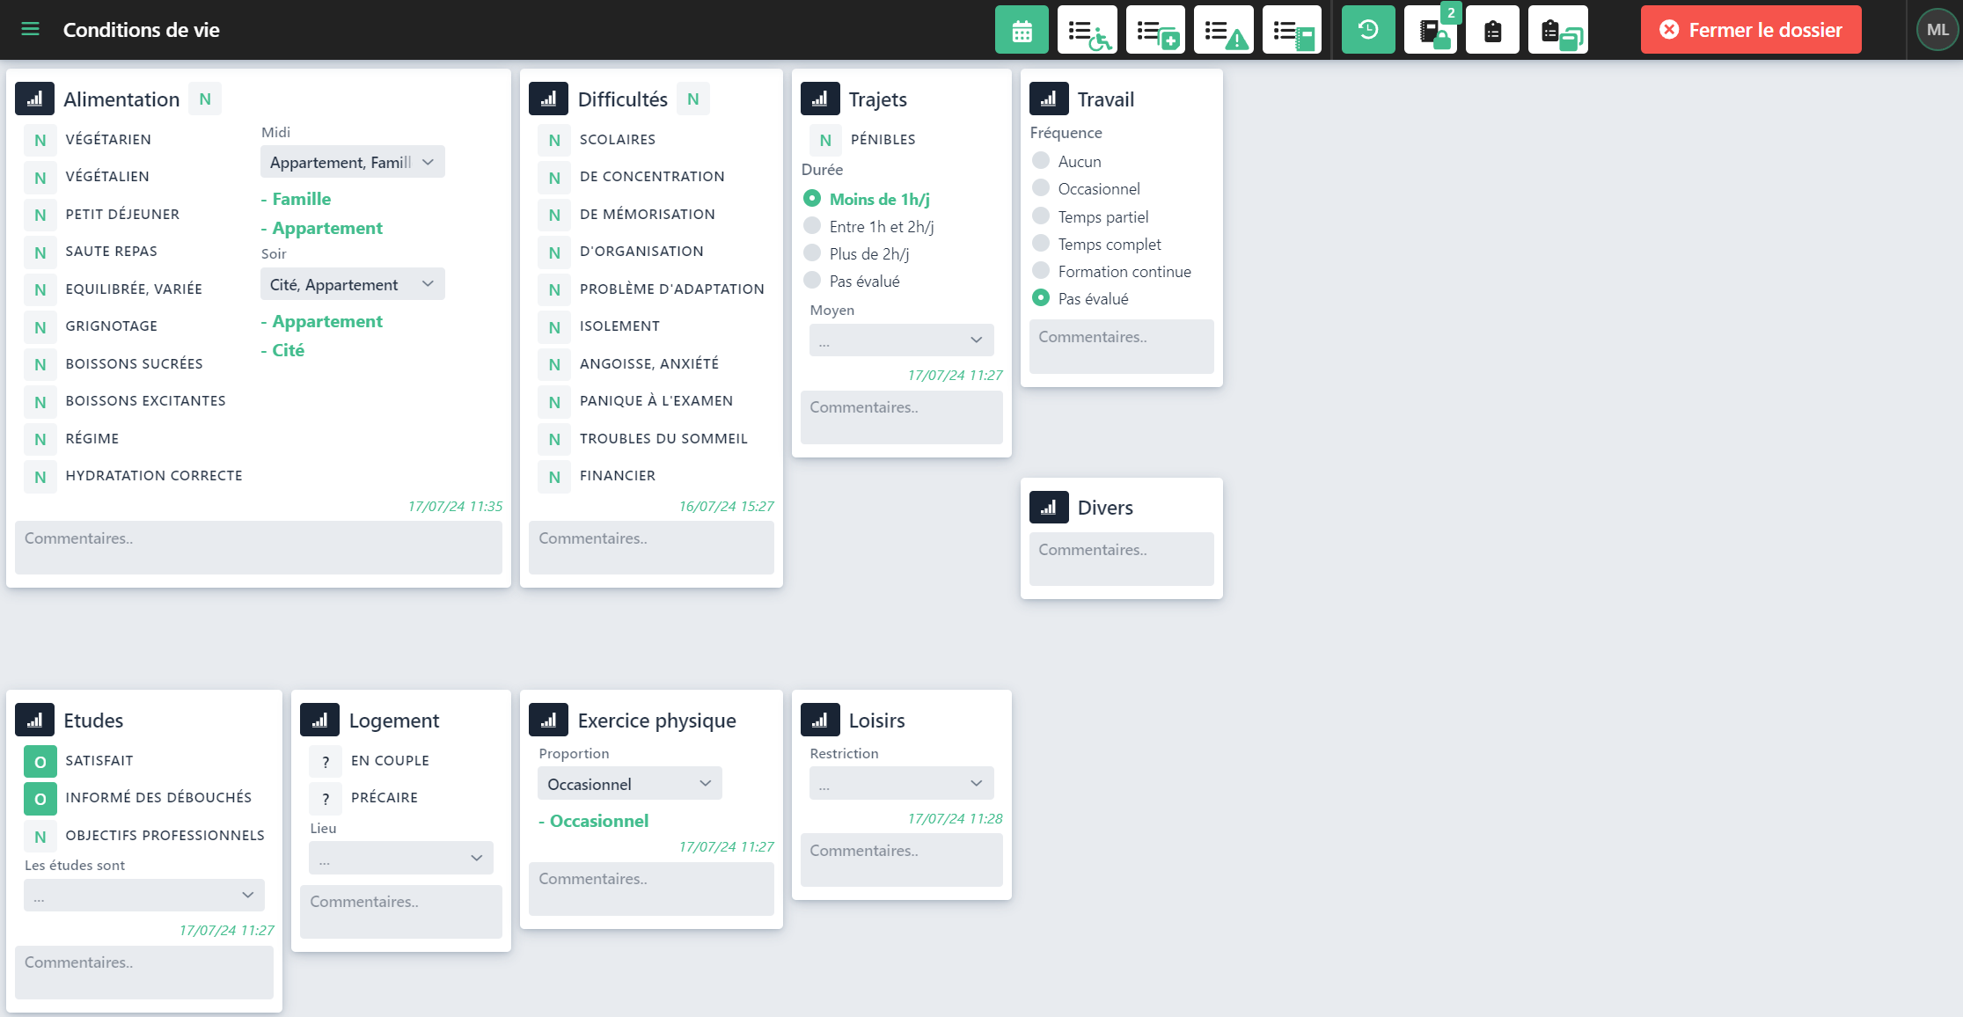The height and width of the screenshot is (1017, 1963).
Task: Open the ML user avatar menu
Action: coord(1937,30)
